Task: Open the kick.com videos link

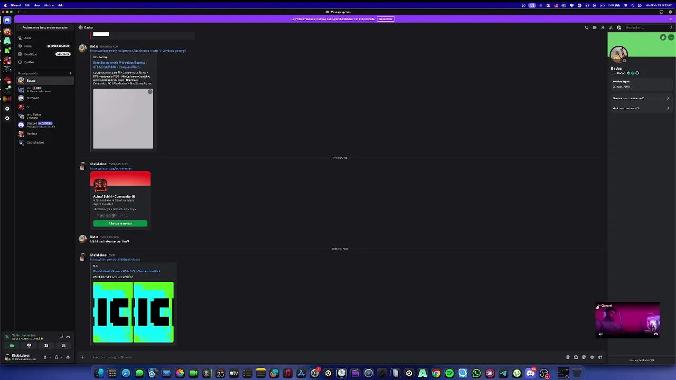Action: point(115,259)
